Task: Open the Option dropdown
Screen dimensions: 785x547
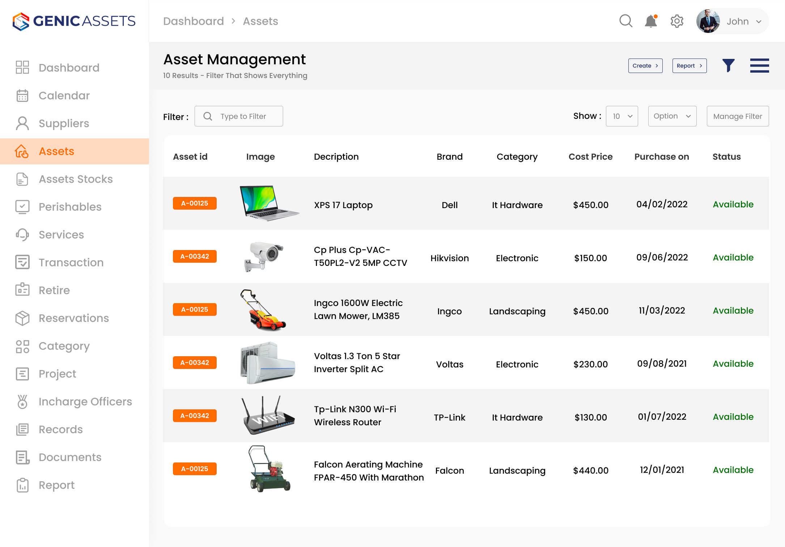Action: tap(672, 116)
